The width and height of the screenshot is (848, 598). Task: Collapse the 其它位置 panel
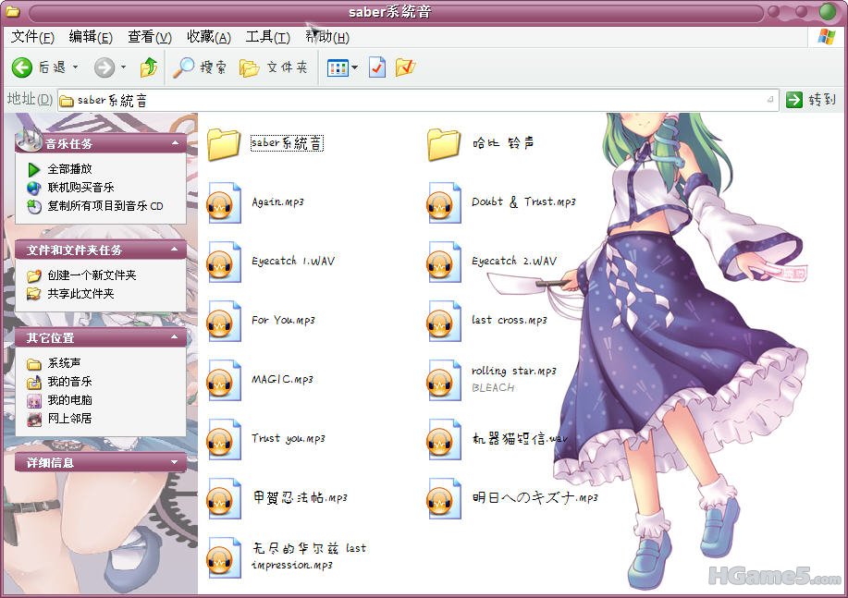click(175, 338)
